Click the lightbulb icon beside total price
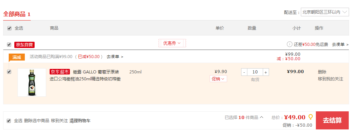This screenshot has height=135, width=355. (x=311, y=117)
